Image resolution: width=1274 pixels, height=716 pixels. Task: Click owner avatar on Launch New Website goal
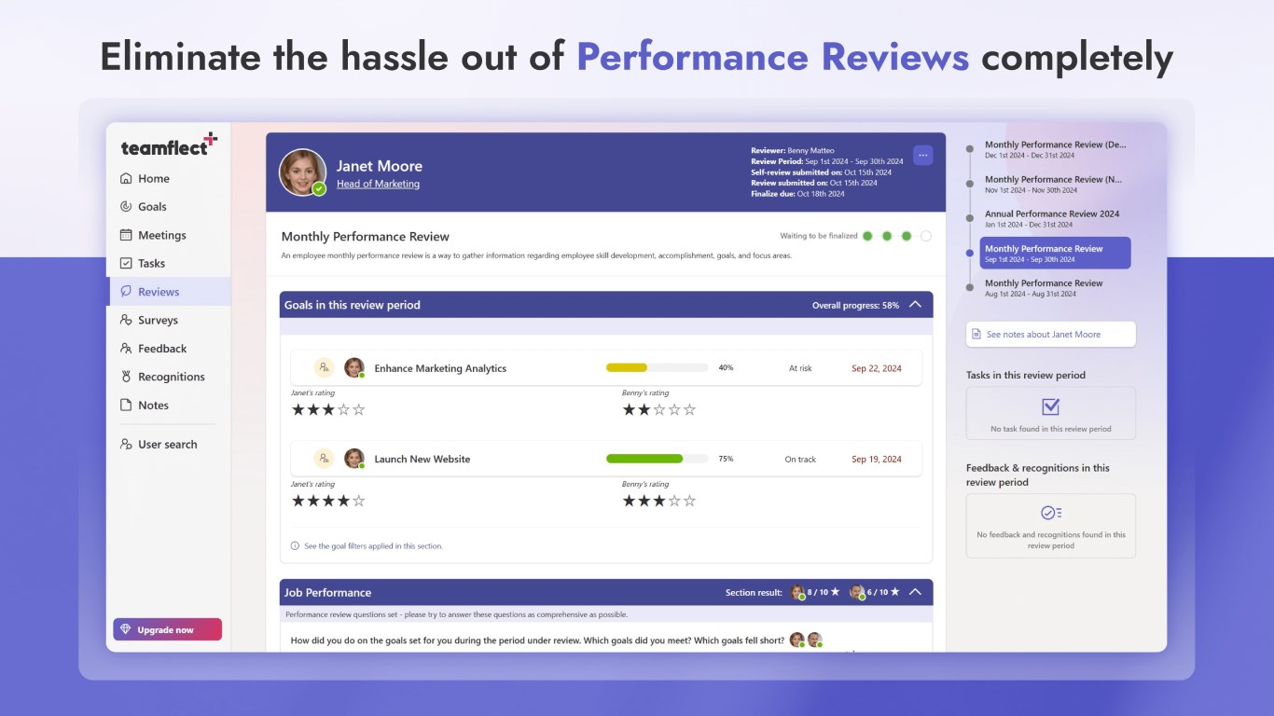[x=353, y=459]
